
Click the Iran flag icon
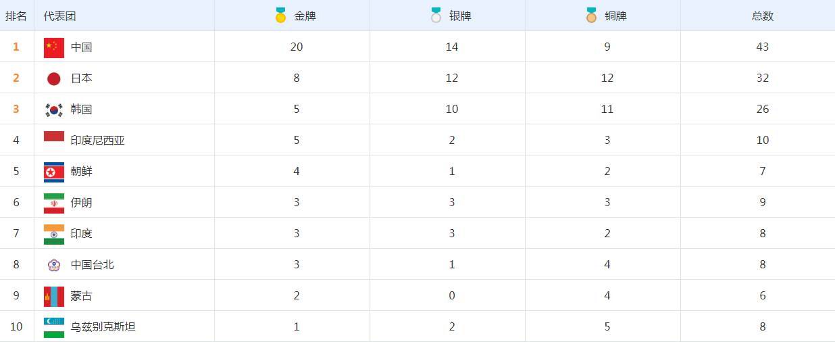[x=54, y=203]
